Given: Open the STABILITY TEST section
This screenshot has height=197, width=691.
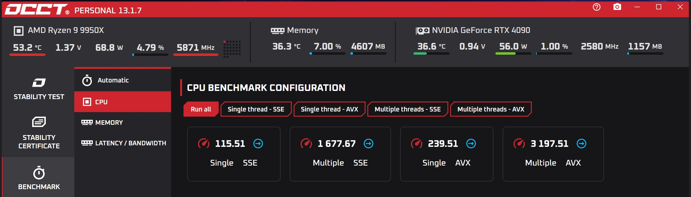Looking at the screenshot, I should tap(39, 89).
